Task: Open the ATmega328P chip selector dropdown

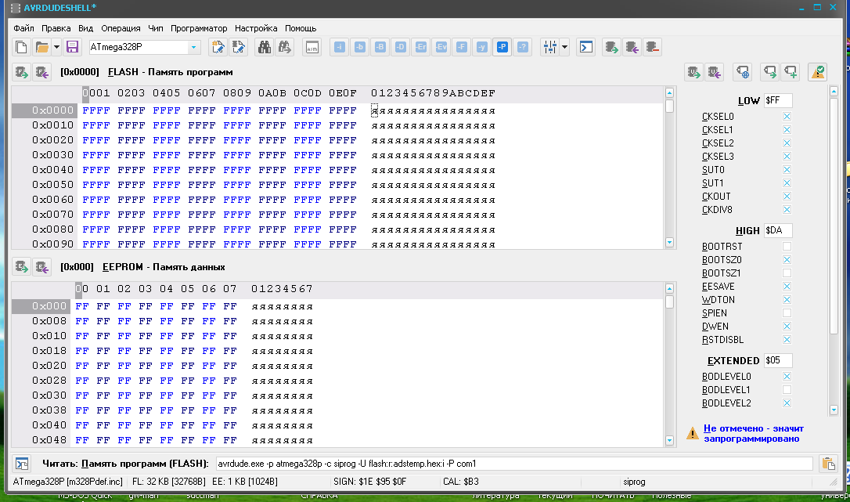Action: pos(193,47)
